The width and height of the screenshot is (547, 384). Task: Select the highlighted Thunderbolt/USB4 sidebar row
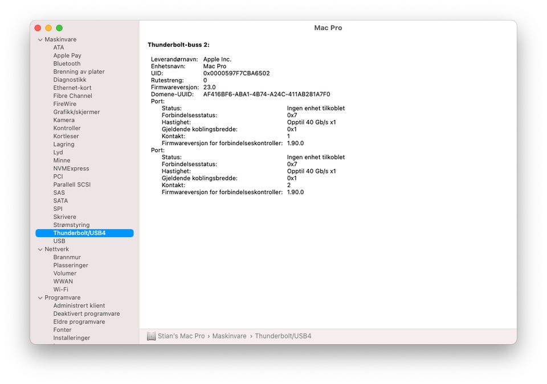pyautogui.click(x=84, y=233)
